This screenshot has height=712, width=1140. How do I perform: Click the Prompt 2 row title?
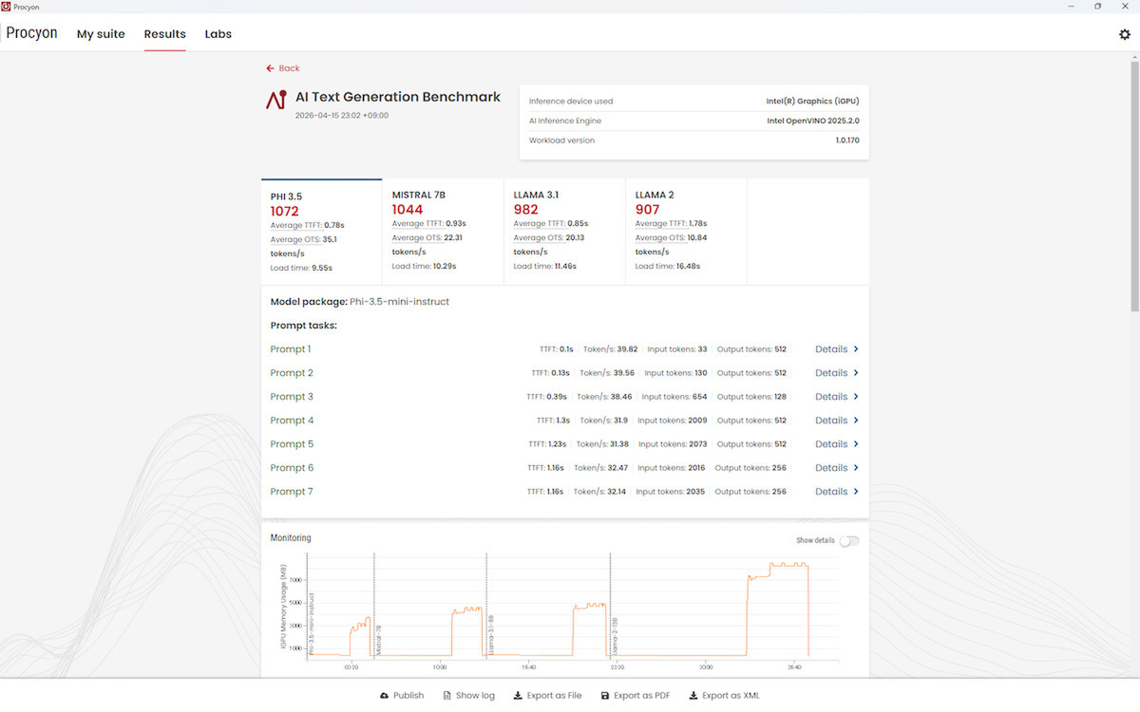click(292, 373)
